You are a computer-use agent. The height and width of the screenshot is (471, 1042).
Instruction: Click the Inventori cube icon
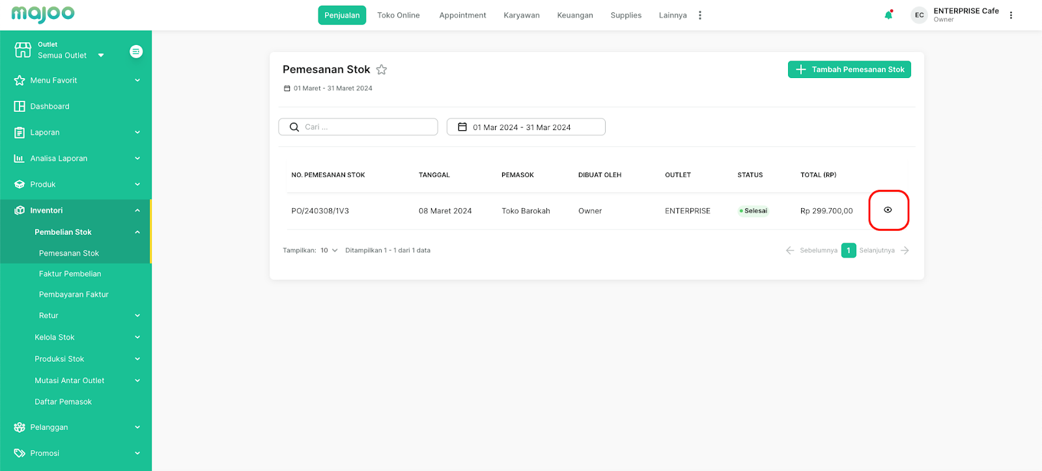point(20,211)
